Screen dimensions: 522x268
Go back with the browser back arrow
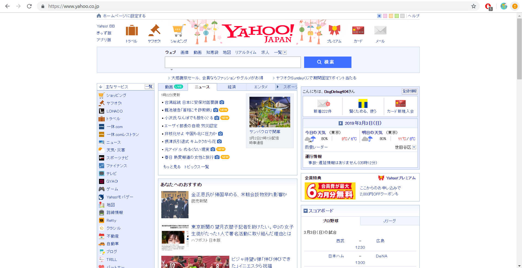pos(8,6)
